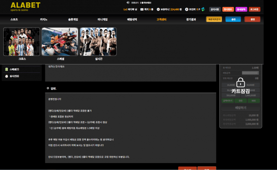Open the 고객센터 menu
This screenshot has width=277, height=170.
[x=161, y=19]
